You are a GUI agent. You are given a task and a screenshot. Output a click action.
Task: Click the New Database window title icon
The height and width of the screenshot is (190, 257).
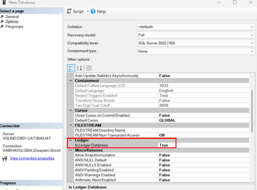4,2
